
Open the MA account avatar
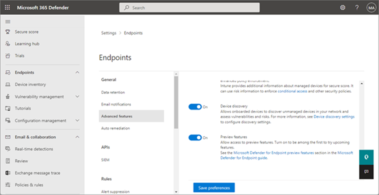coord(371,8)
